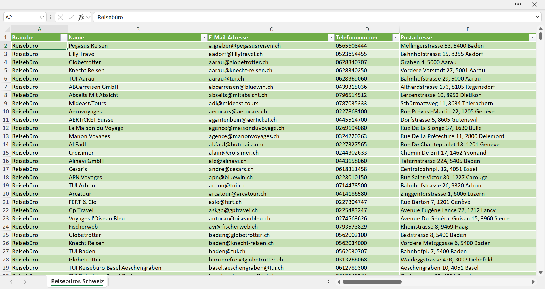
Task: Select the cell Pegasus Reisen
Action: (138, 46)
